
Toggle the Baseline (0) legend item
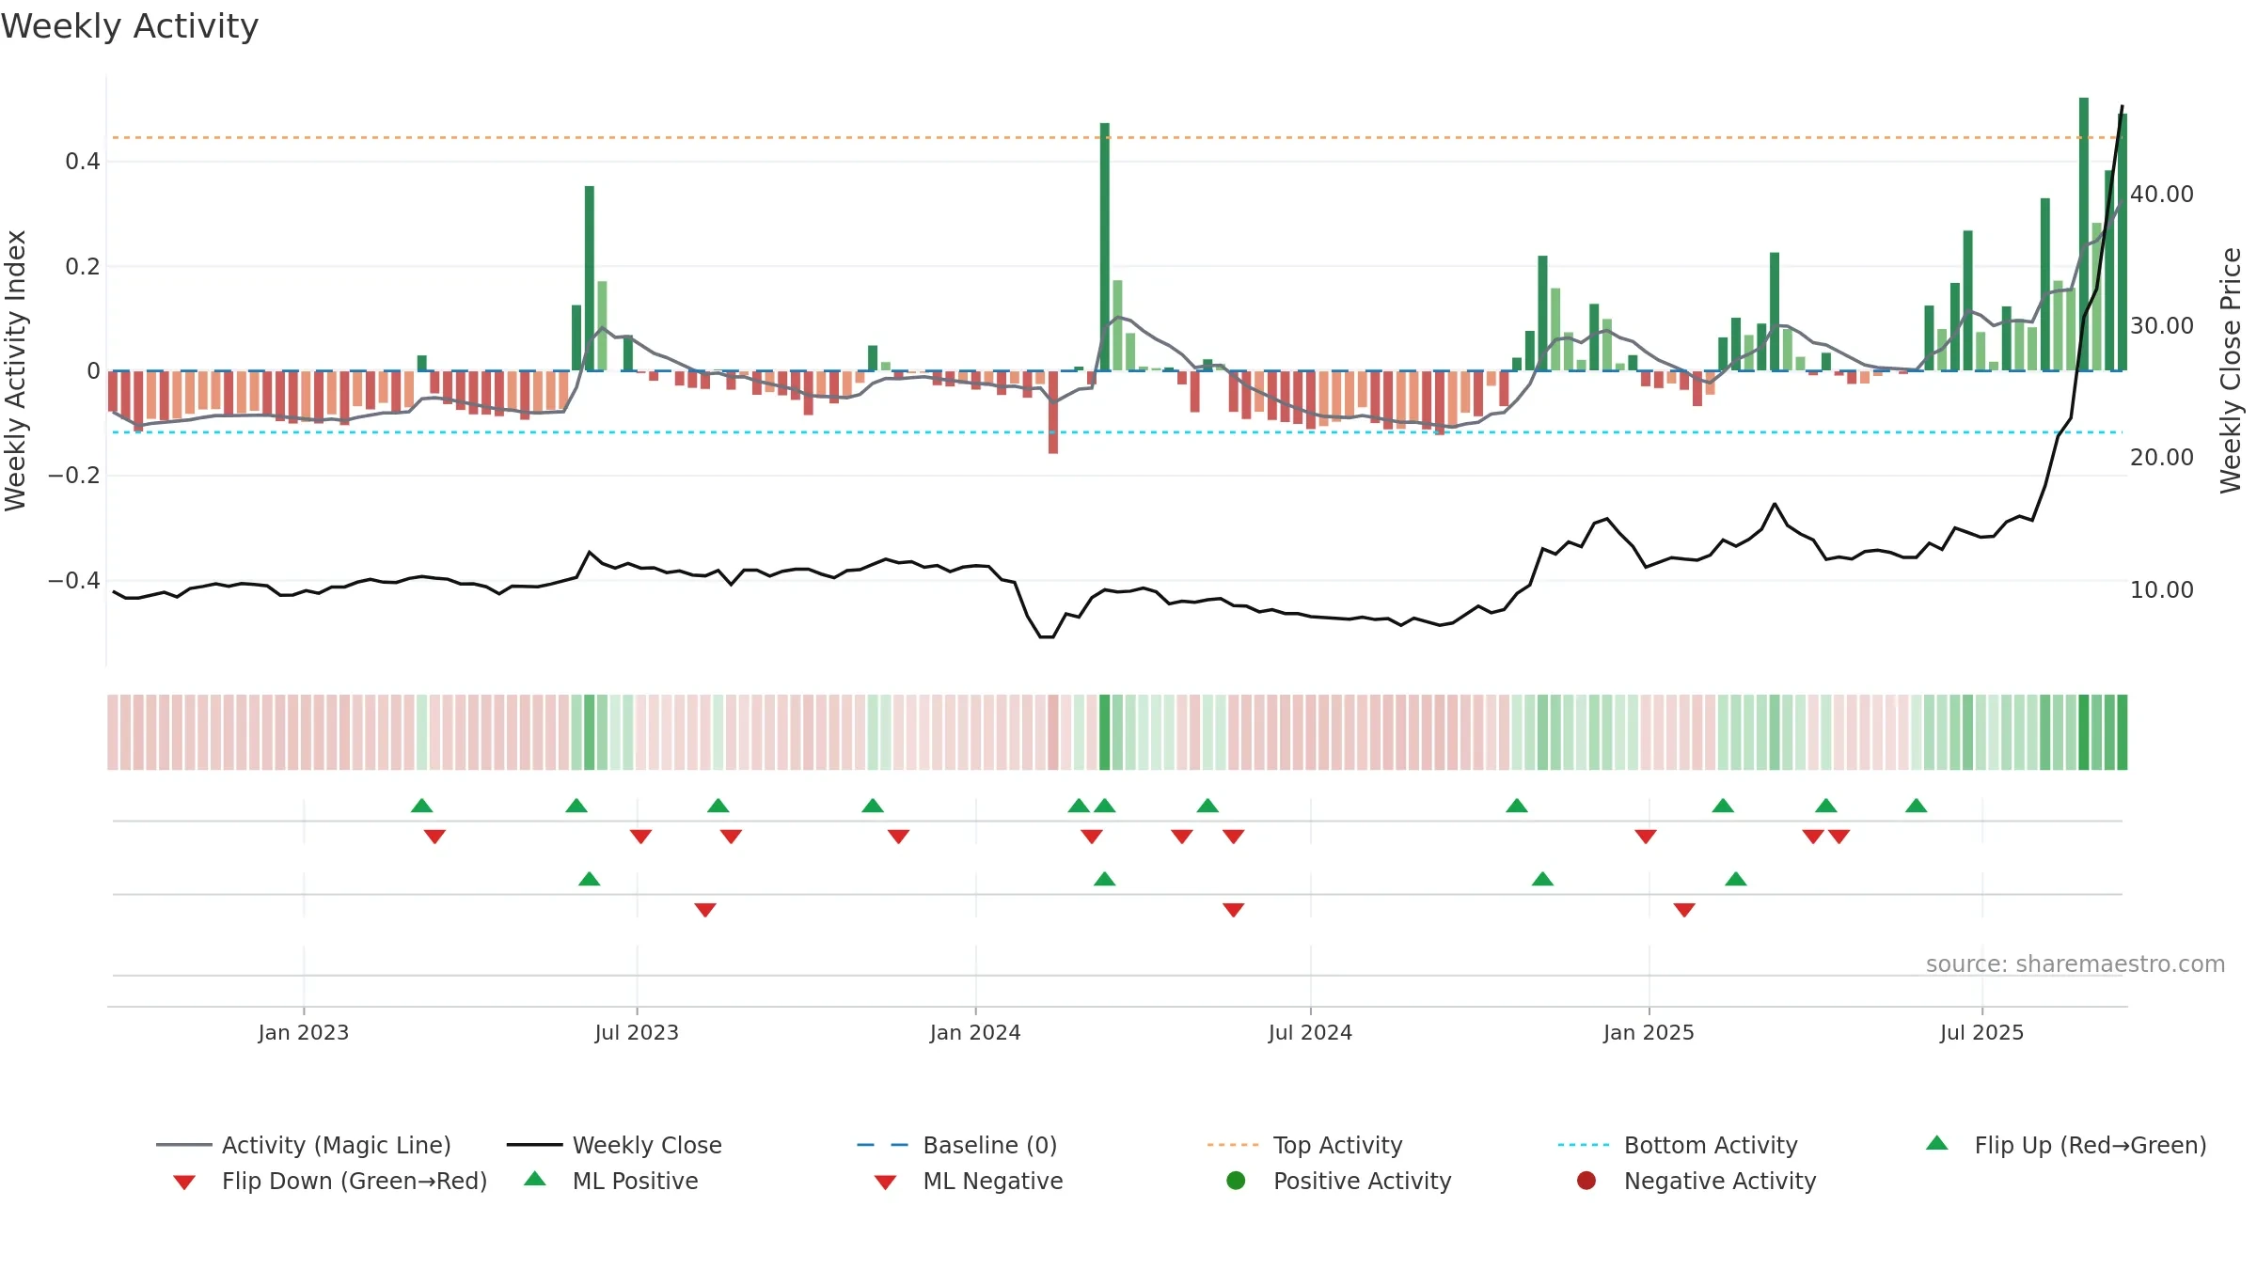(x=957, y=1145)
